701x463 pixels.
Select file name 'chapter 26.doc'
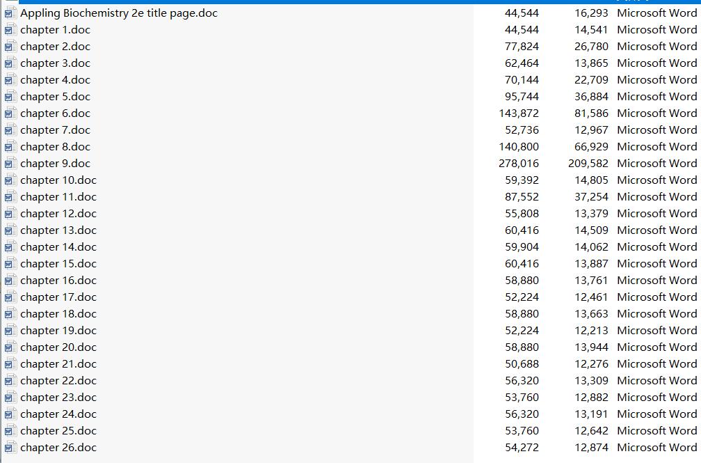58,448
